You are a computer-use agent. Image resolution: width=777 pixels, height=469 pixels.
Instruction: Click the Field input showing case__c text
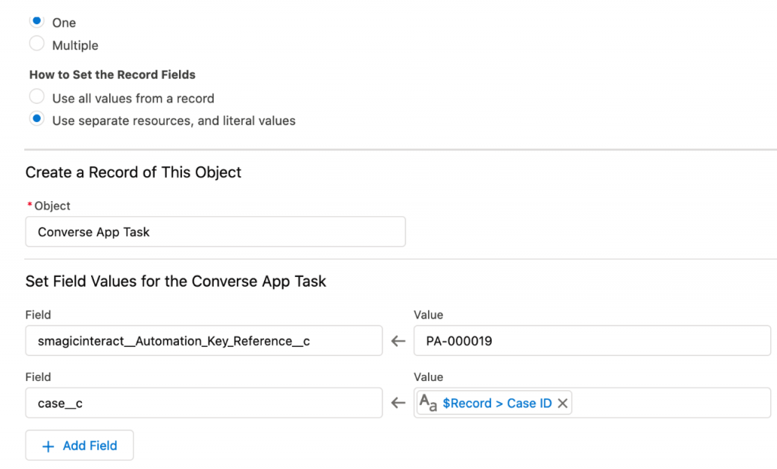click(204, 403)
